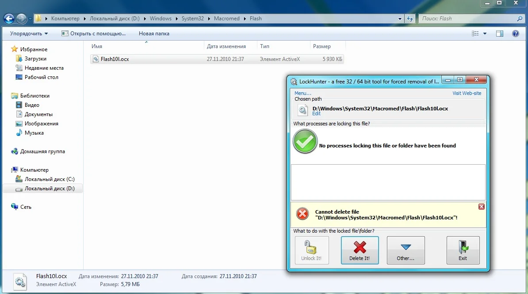Sort by Дата изменения column header

point(230,46)
